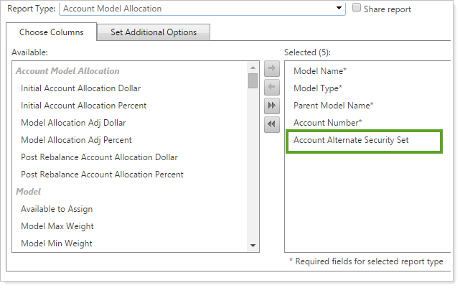Viewport: 460px width, 288px height.
Task: Select Account Alternate Security Set in Selected
Action: tap(351, 140)
